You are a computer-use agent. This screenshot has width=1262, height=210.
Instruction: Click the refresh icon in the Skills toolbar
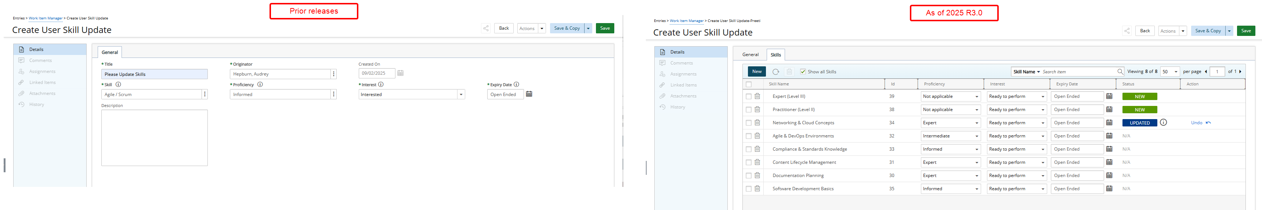775,72
